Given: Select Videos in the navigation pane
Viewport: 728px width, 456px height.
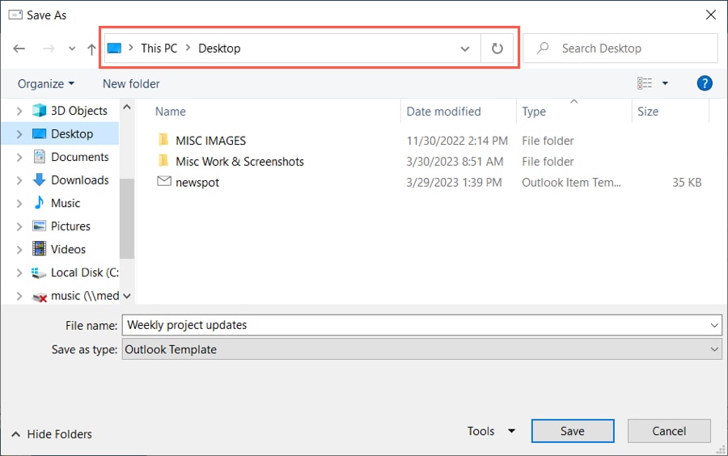Looking at the screenshot, I should (x=59, y=250).
